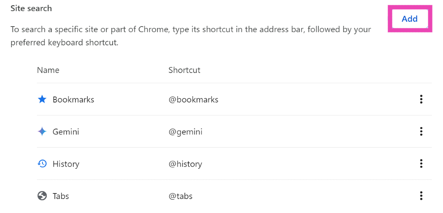Select the @tabs shortcut text

181,196
